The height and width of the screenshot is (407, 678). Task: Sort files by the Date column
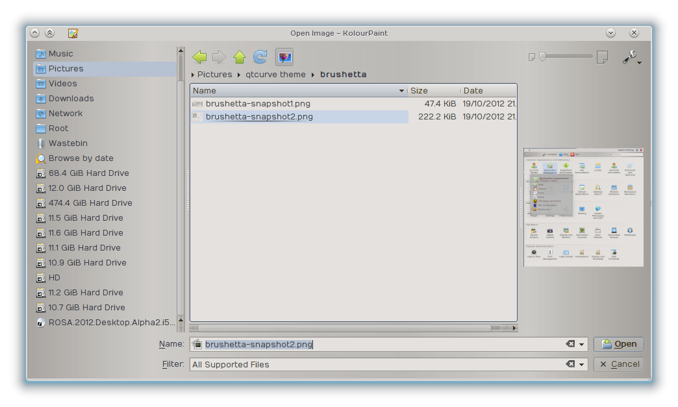point(488,91)
